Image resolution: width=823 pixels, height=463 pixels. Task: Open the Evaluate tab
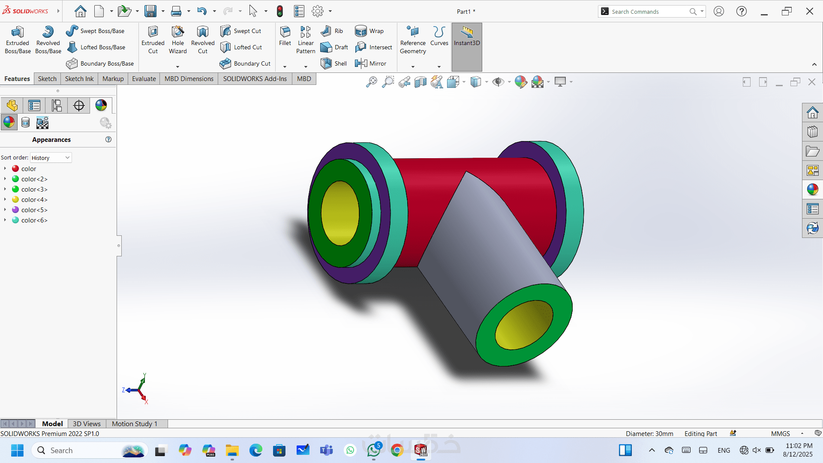click(144, 79)
